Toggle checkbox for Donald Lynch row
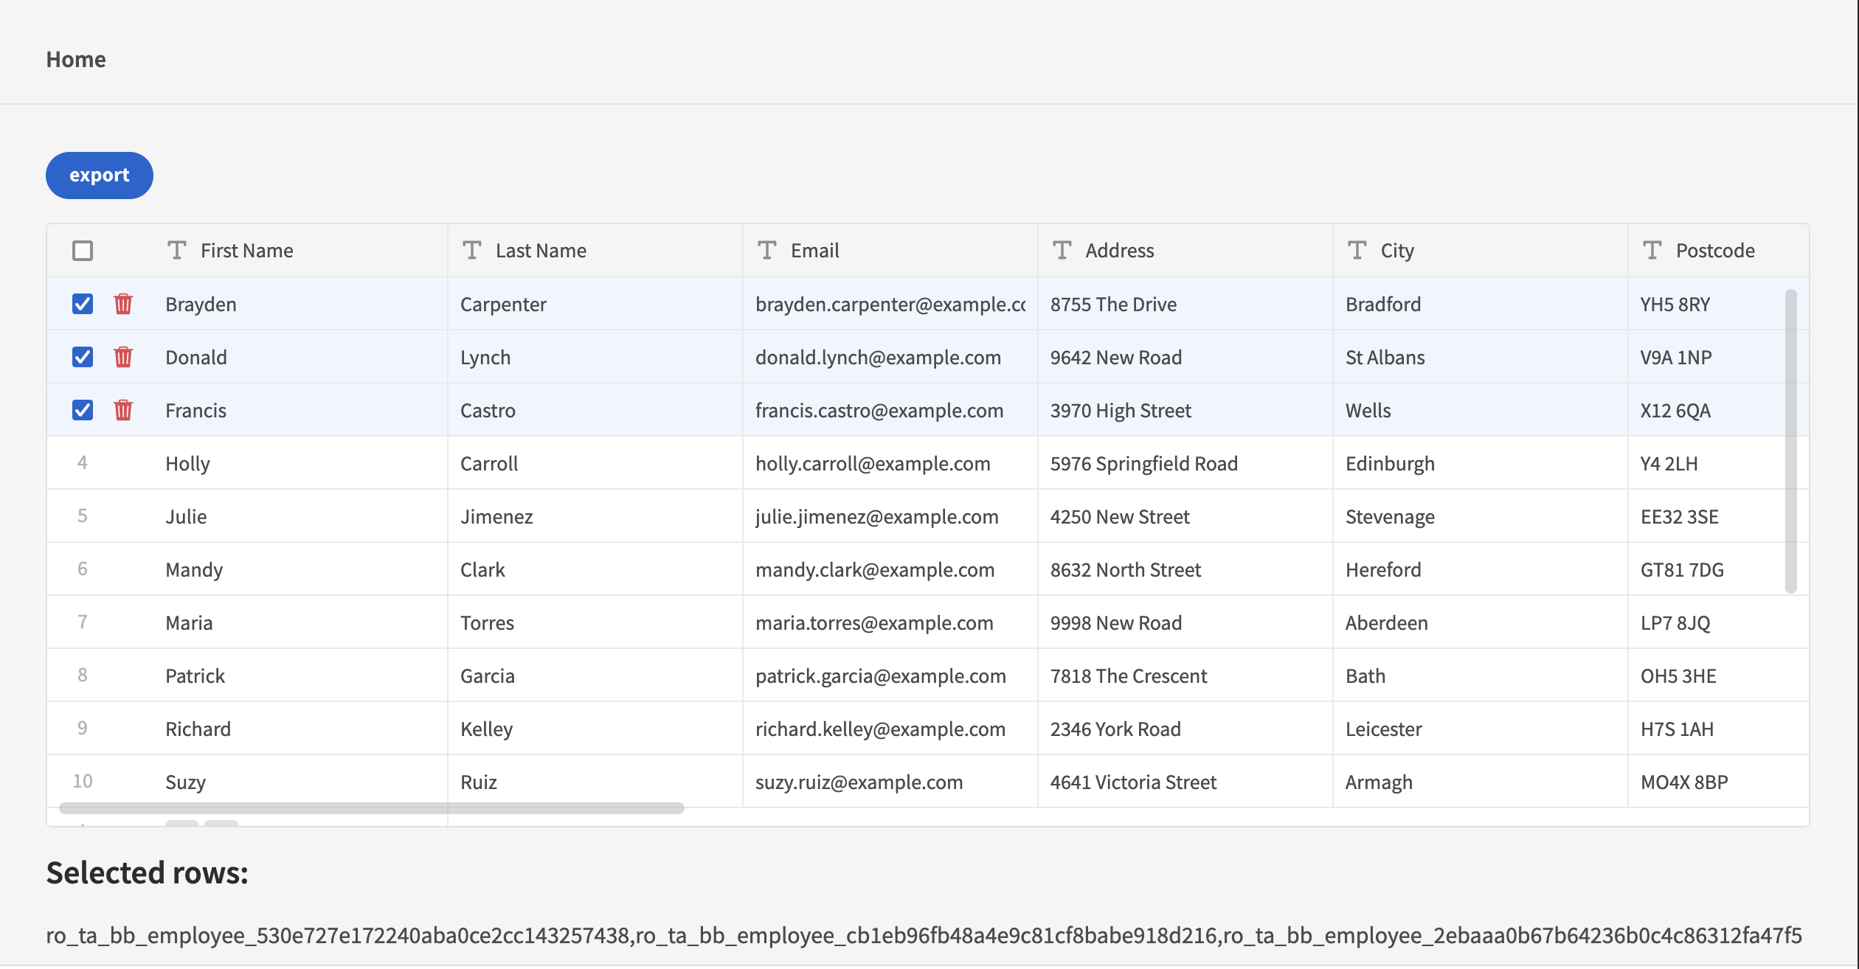The width and height of the screenshot is (1859, 969). click(x=83, y=357)
